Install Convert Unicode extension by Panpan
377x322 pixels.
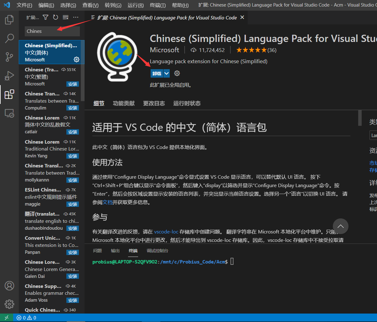pos(73,253)
